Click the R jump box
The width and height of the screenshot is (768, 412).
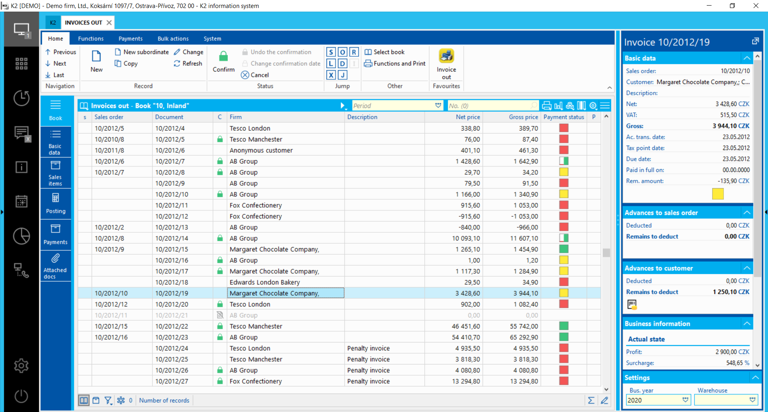pyautogui.click(x=354, y=52)
